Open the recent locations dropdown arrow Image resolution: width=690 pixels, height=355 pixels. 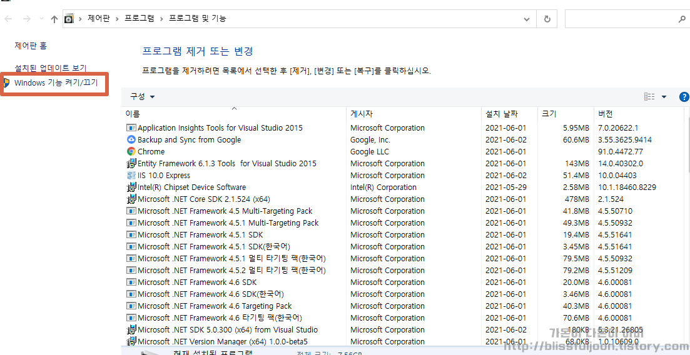click(x=42, y=19)
